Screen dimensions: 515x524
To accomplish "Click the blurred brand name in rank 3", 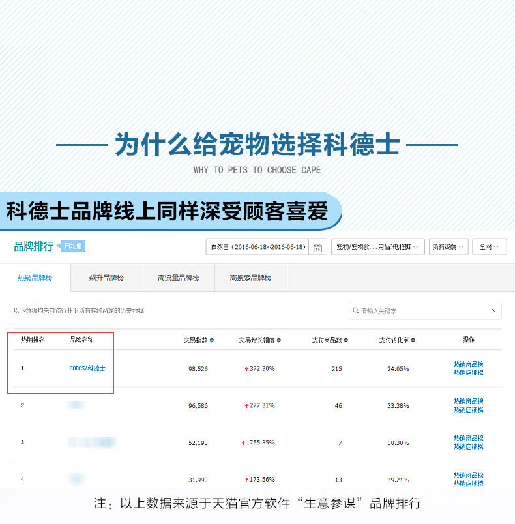I will 92,443.
